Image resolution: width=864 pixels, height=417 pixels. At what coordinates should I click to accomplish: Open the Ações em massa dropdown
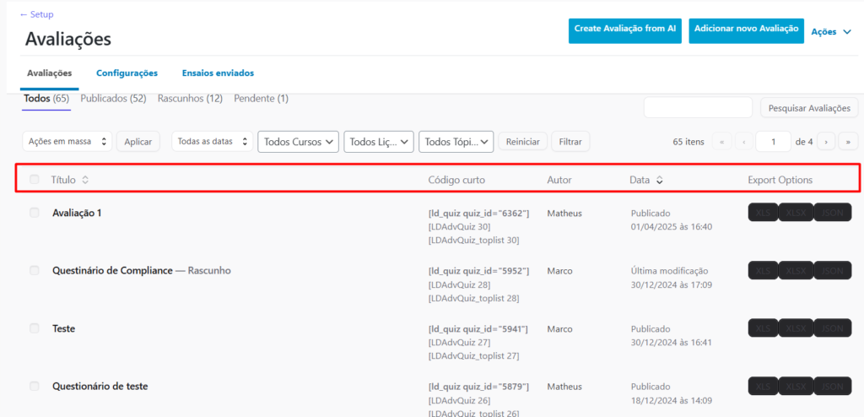(66, 142)
